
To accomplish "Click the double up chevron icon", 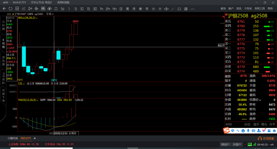I will click(154, 9).
